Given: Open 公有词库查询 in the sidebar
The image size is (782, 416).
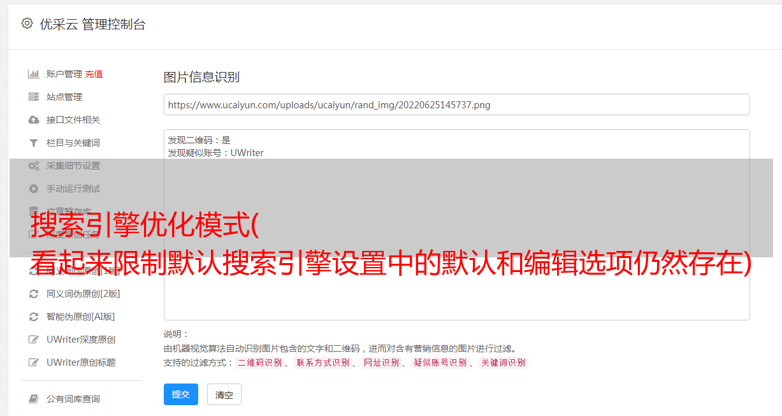Looking at the screenshot, I should (73, 399).
